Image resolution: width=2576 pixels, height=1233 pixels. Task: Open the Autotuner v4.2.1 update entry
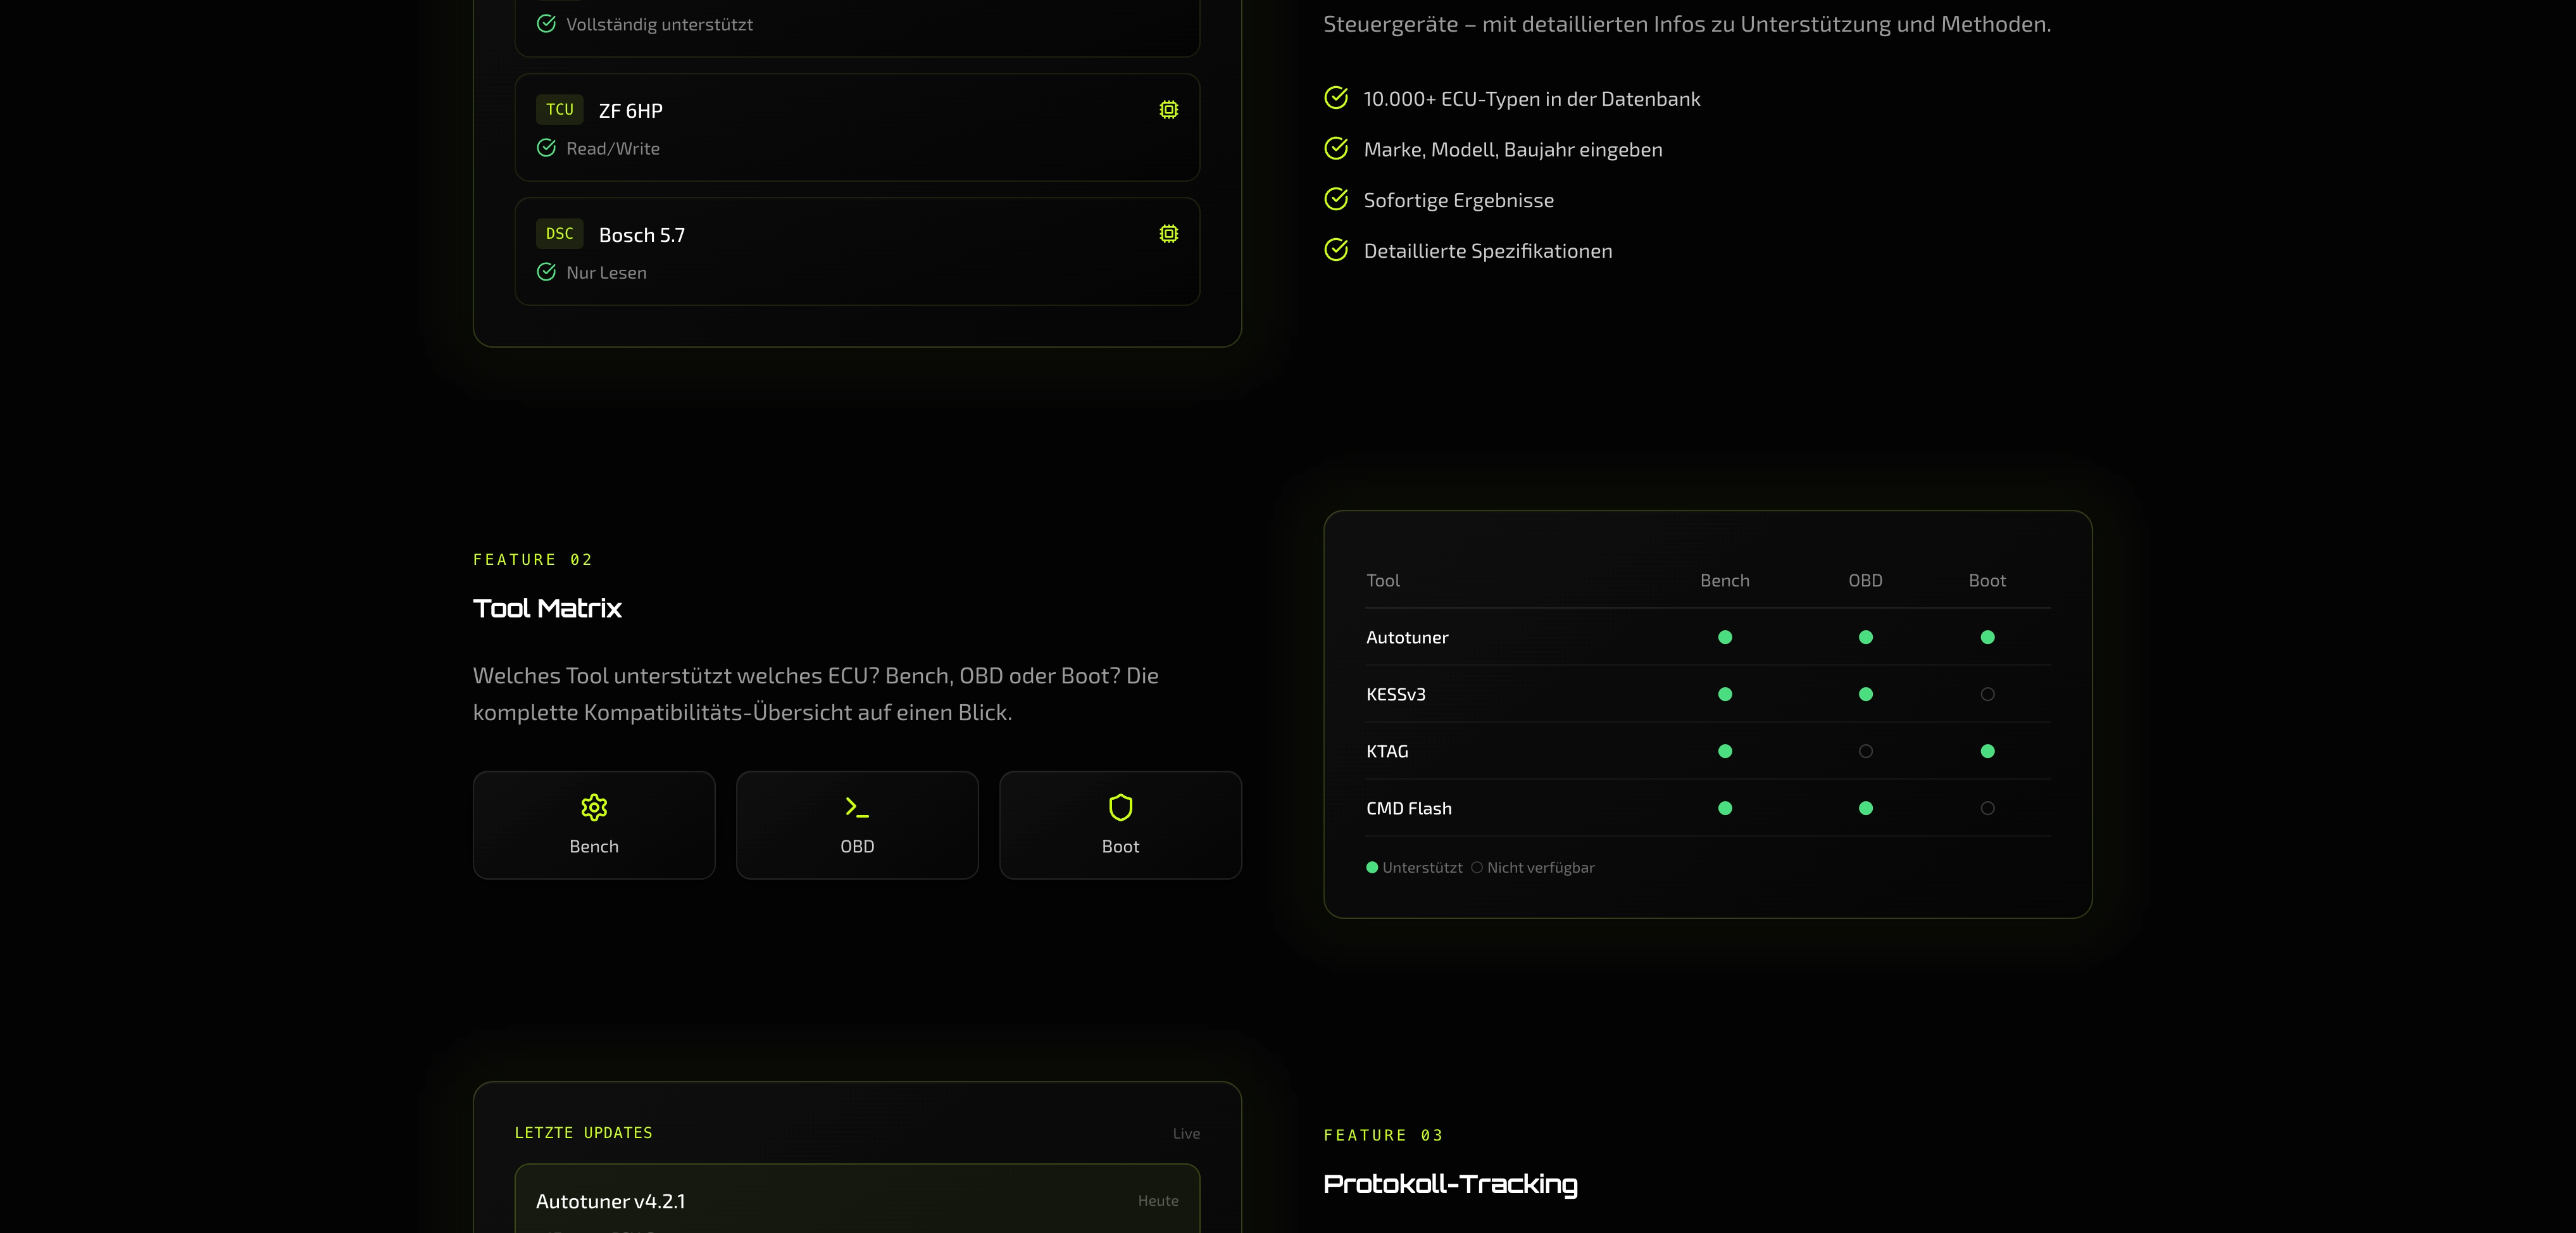pos(857,1199)
